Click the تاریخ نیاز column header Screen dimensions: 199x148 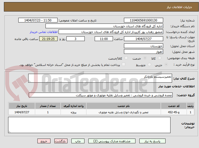[x=22, y=106]
